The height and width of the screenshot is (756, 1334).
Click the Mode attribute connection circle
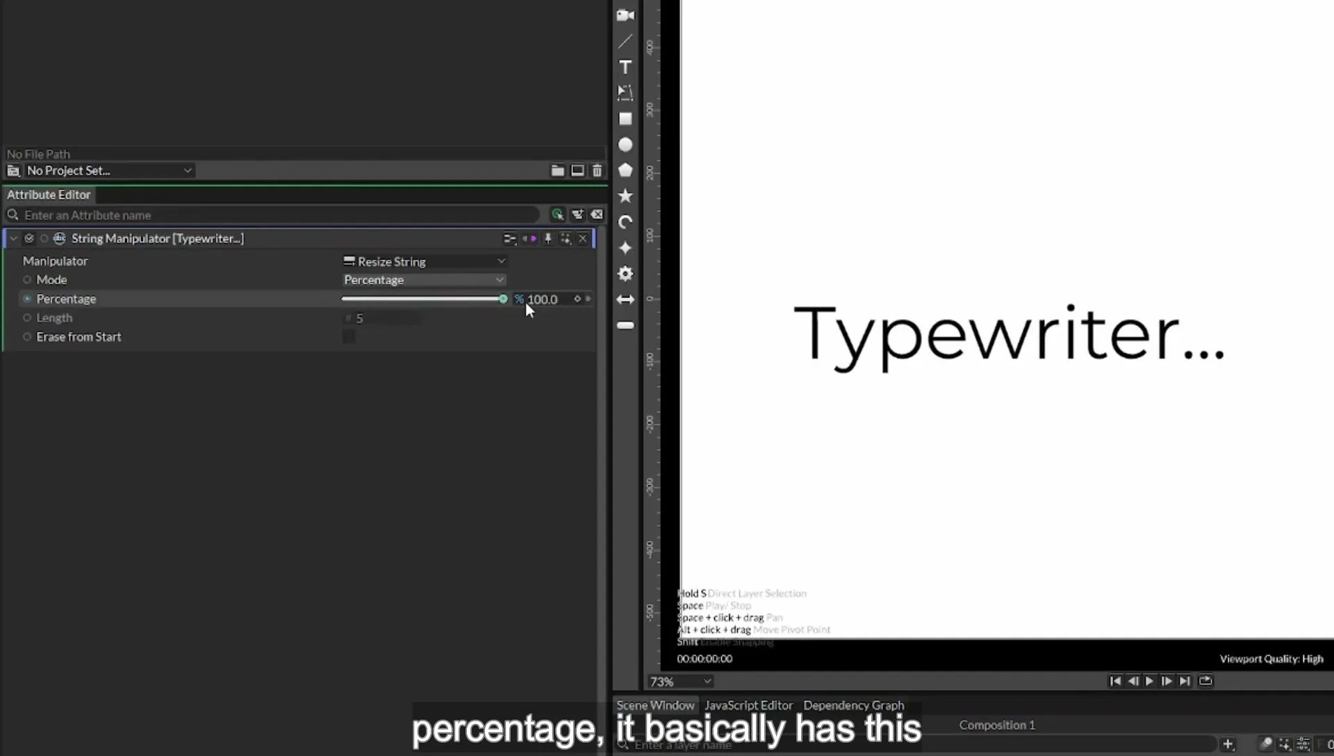pos(27,280)
